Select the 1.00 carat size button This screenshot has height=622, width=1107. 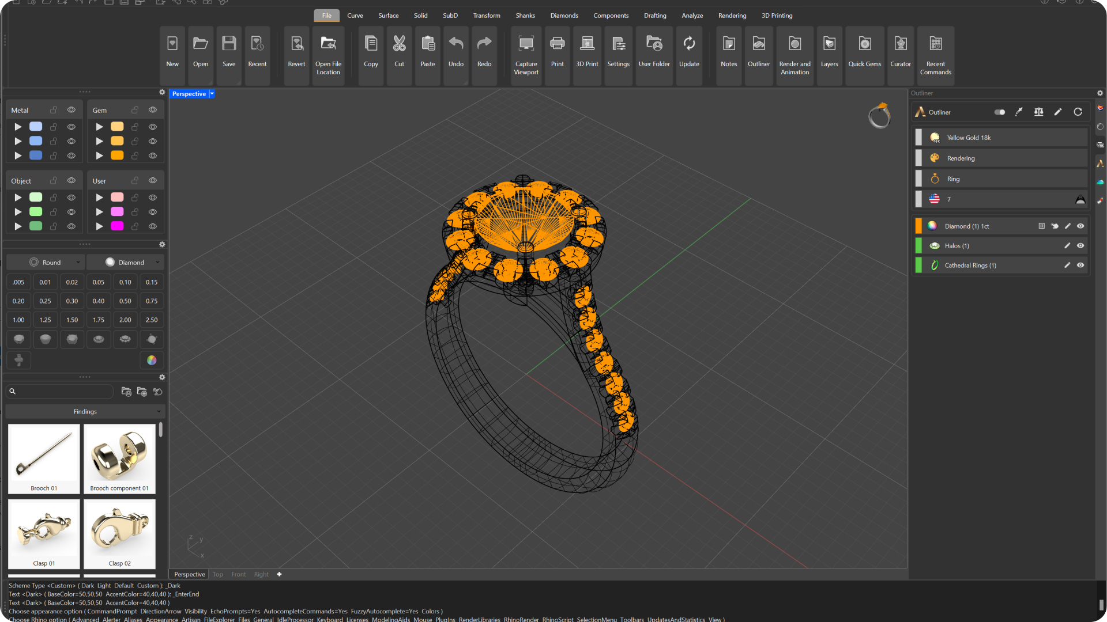[18, 320]
